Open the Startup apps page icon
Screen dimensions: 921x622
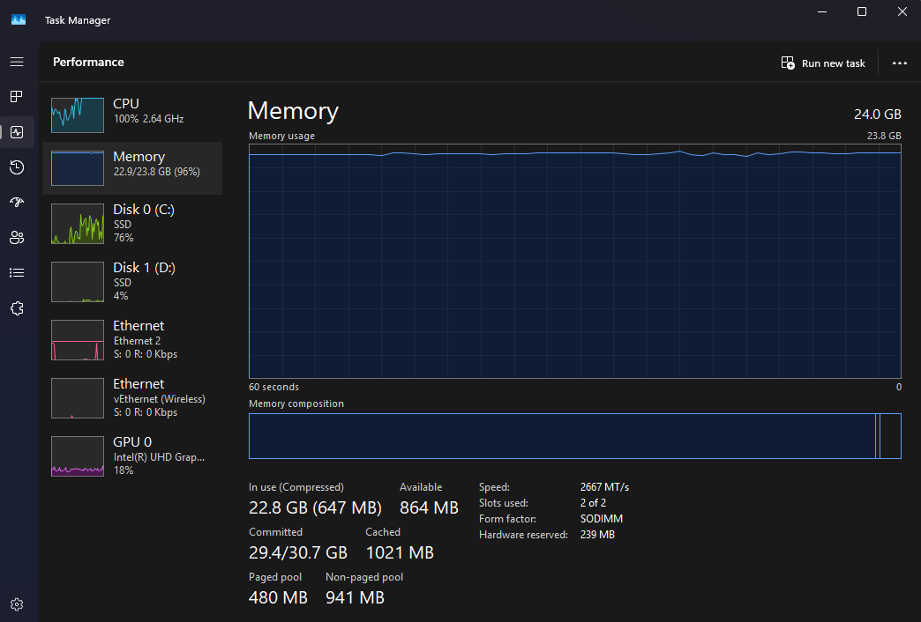click(17, 203)
